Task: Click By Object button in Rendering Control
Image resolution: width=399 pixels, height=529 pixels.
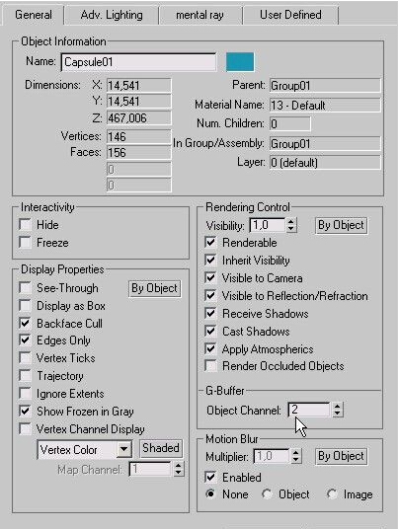Action: point(342,225)
